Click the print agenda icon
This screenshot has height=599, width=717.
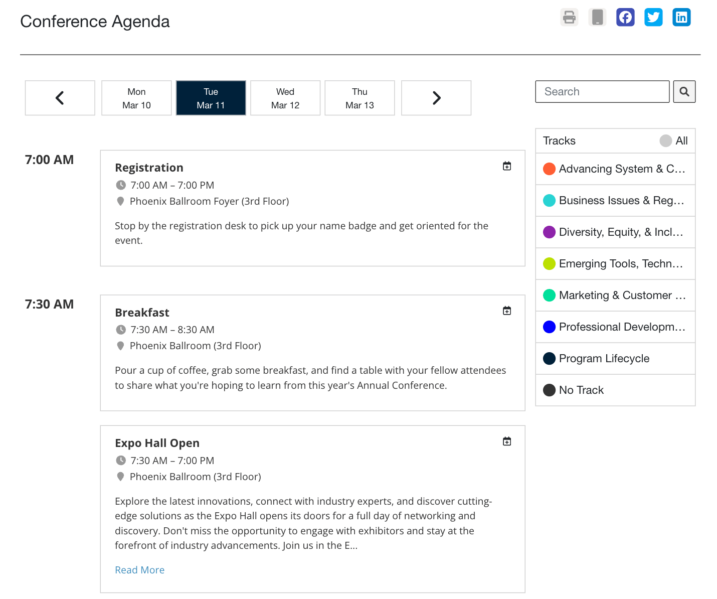pos(569,18)
